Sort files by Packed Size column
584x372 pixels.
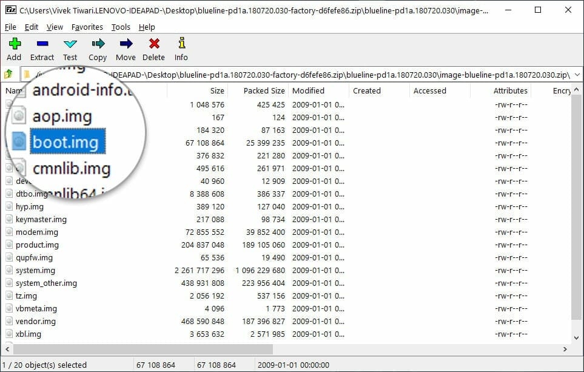[x=264, y=90]
